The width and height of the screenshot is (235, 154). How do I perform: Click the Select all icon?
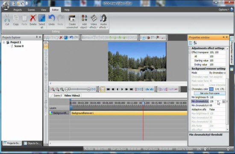click(42, 18)
